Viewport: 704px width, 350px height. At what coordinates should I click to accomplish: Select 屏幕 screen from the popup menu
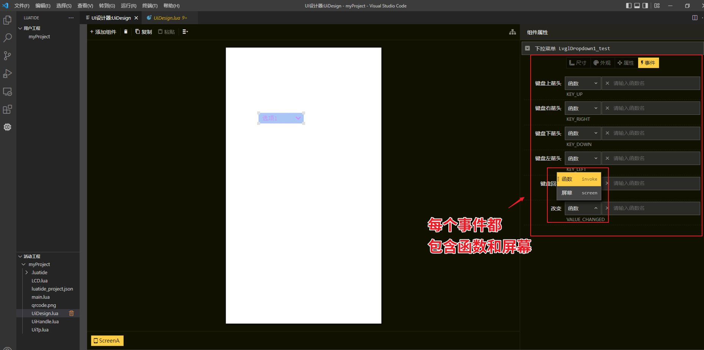point(578,192)
